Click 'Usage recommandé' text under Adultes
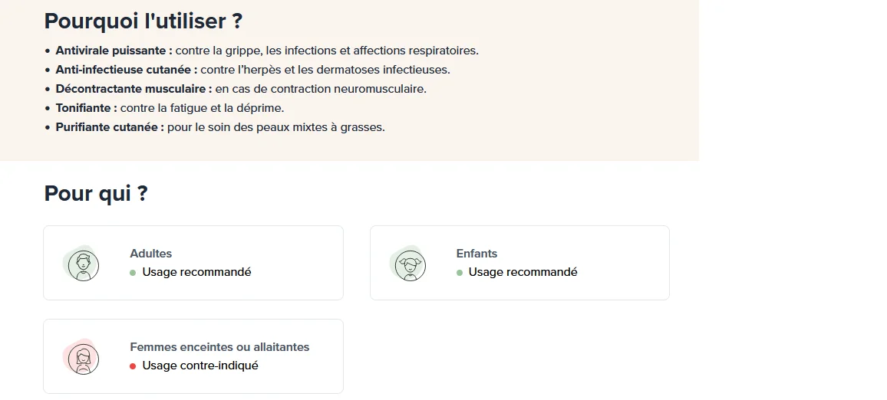887x400 pixels. (197, 272)
